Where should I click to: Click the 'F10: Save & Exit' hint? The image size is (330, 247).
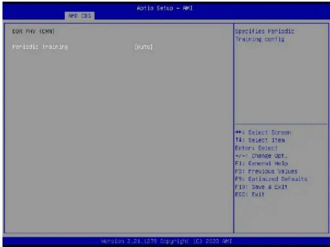click(x=261, y=186)
